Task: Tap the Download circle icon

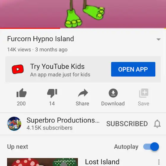Action: click(x=113, y=93)
